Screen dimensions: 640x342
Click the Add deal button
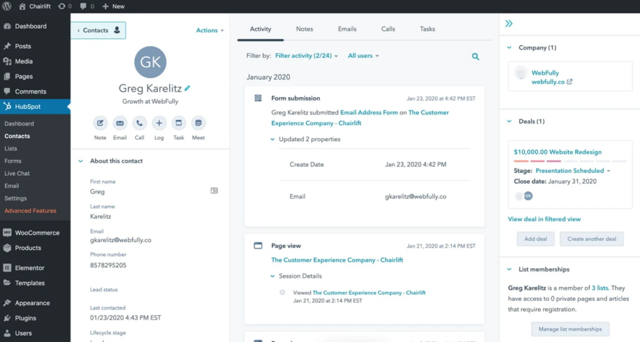pyautogui.click(x=536, y=239)
